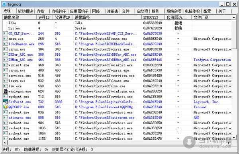Image resolution: width=239 pixels, height=154 pixels.
Task: Select the System process name
Action: coord(14,28)
